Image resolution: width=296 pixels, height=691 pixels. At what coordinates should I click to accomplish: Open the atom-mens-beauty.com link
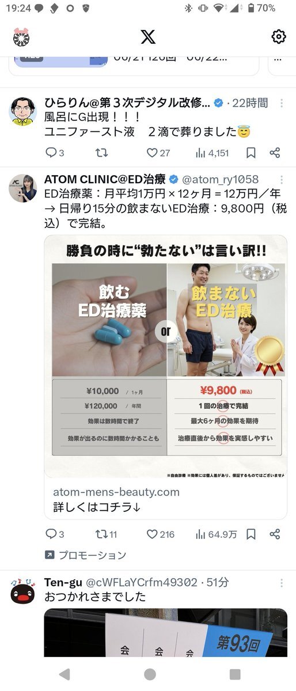[x=116, y=492]
